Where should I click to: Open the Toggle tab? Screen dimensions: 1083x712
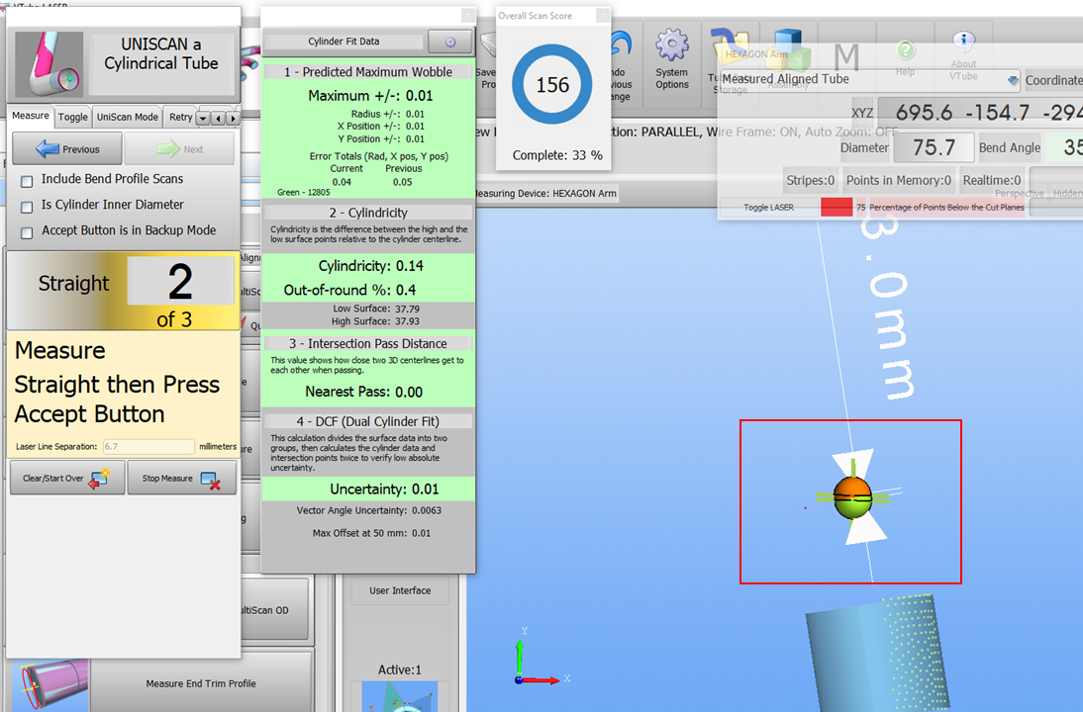click(x=73, y=118)
